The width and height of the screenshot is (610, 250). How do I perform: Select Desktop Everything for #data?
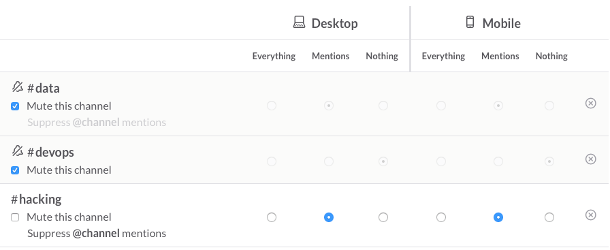(x=272, y=106)
